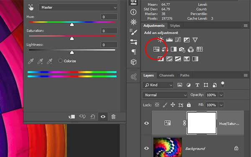Viewport: 251px width, 157px height.
Task: Turn layer filtering on or off
Action: click(223, 84)
